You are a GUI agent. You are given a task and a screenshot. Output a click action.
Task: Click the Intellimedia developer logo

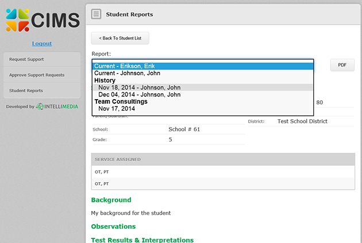(57, 107)
